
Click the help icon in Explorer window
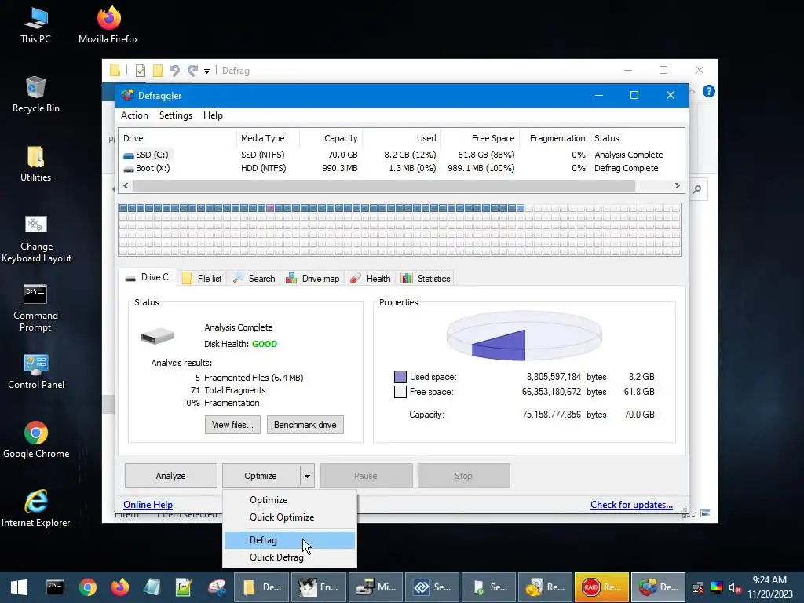tap(709, 91)
